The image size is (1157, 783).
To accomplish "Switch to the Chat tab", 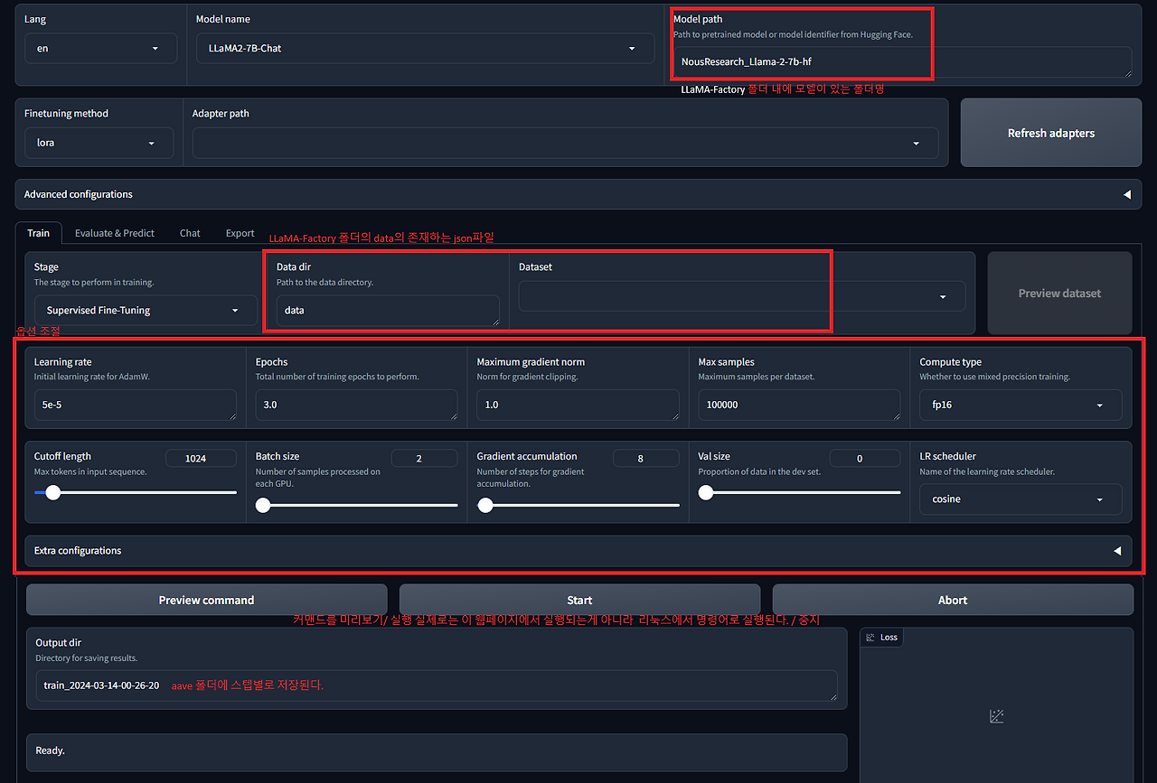I will coord(190,233).
